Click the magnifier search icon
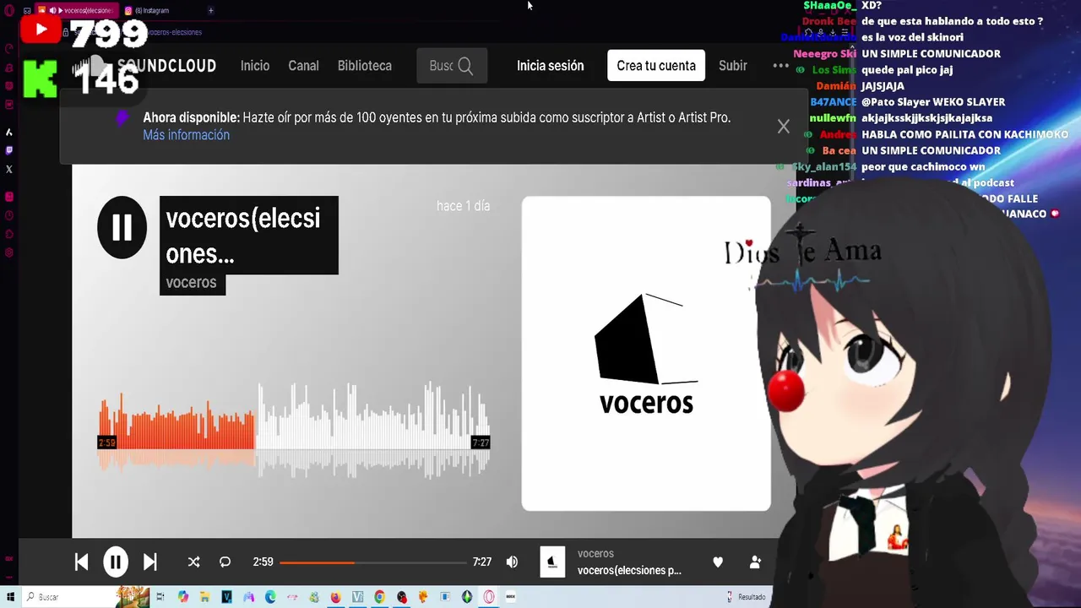The width and height of the screenshot is (1081, 608). point(465,66)
